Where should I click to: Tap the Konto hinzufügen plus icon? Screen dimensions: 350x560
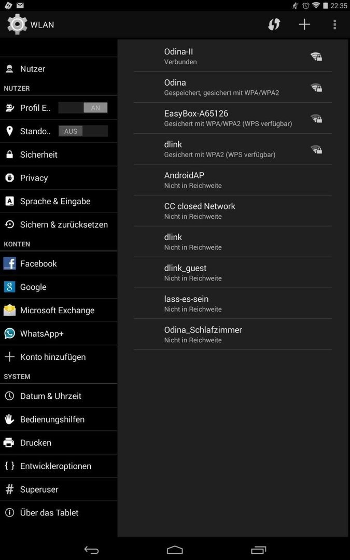(10, 357)
